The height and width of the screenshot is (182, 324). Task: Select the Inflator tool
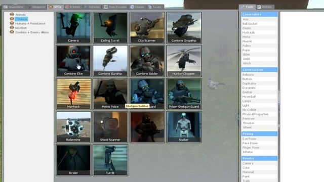point(259,152)
